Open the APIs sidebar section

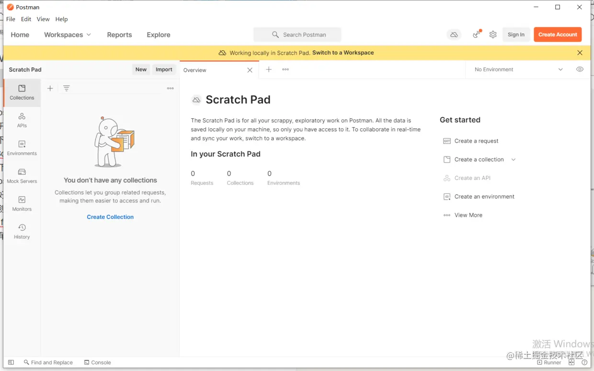(x=22, y=120)
